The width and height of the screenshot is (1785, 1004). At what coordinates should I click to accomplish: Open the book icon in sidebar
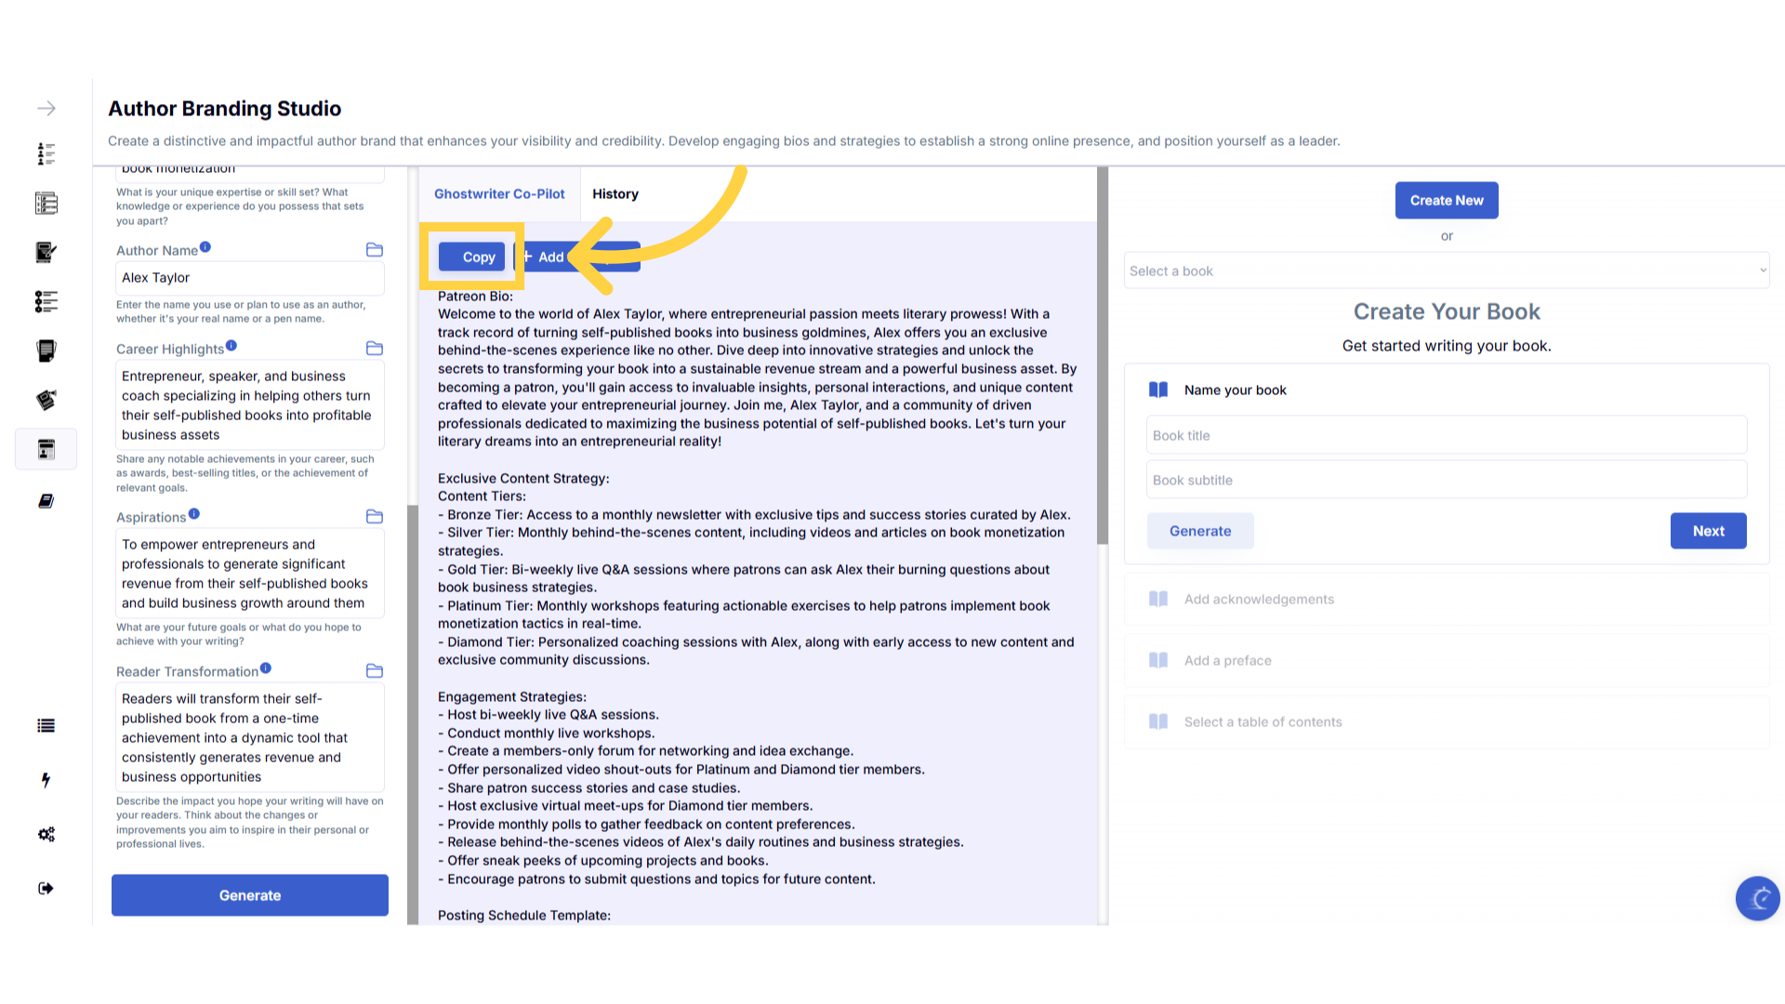pyautogui.click(x=46, y=501)
